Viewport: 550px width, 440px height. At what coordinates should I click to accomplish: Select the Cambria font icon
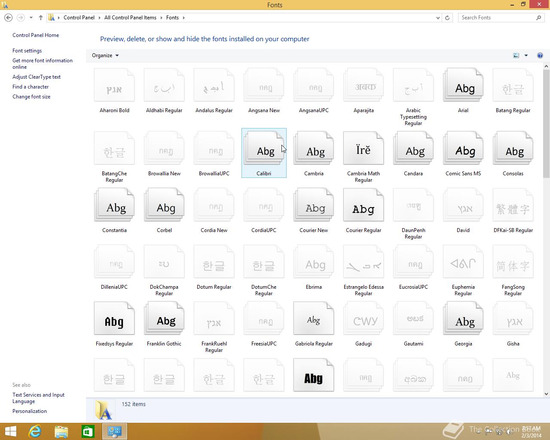click(x=314, y=149)
